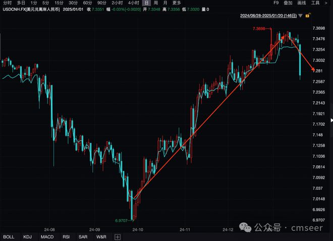Open the 画线 drawing tools

coord(302,3)
